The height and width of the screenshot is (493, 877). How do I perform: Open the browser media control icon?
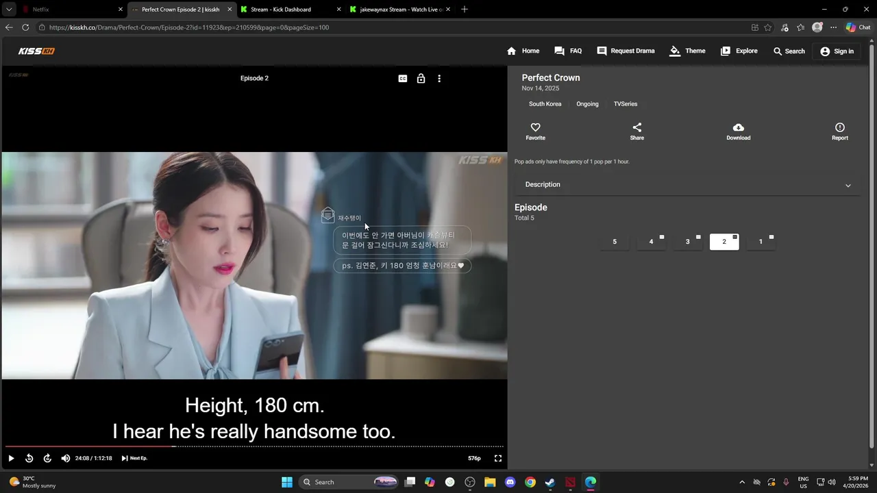pyautogui.click(x=785, y=27)
